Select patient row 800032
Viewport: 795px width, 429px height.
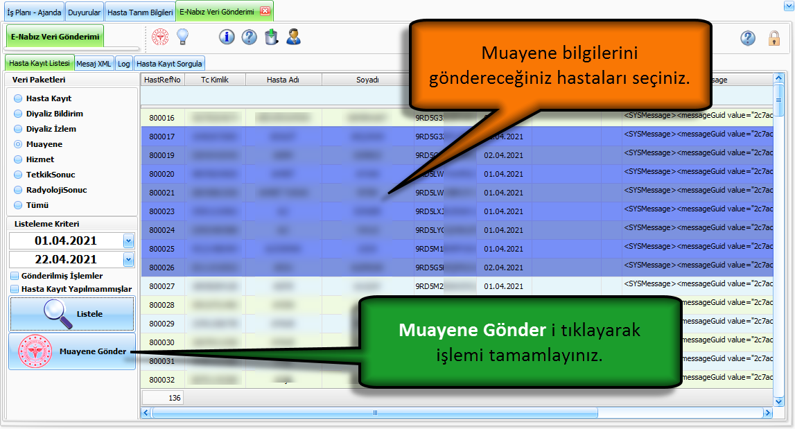coord(457,380)
